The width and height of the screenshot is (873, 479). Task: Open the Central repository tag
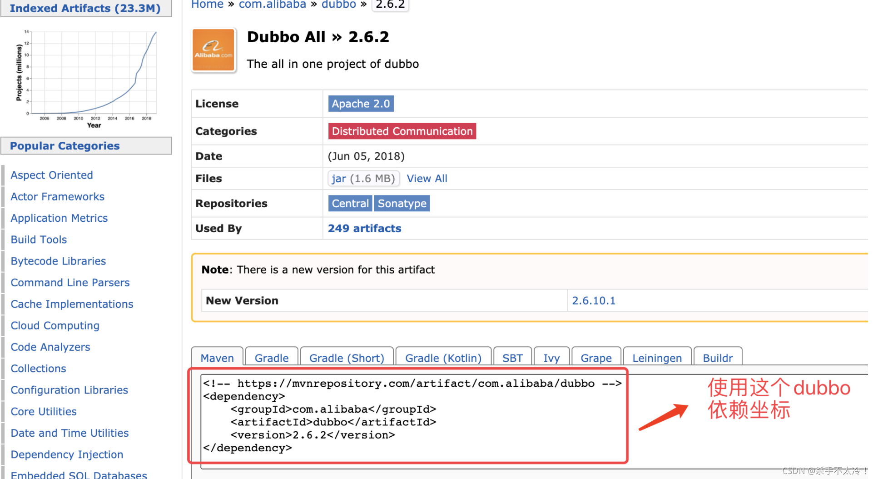(x=350, y=203)
